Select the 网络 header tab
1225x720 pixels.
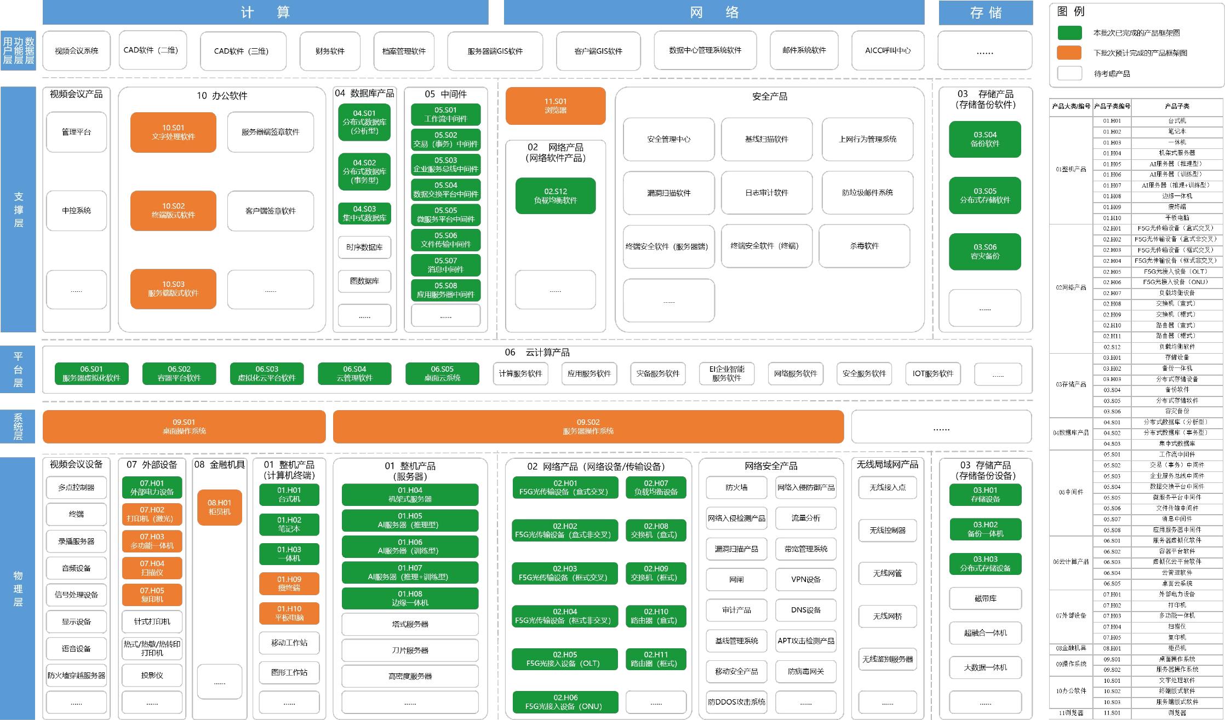[714, 12]
